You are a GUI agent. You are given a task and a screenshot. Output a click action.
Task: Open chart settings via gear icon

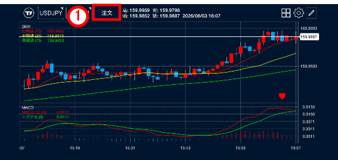(299, 13)
